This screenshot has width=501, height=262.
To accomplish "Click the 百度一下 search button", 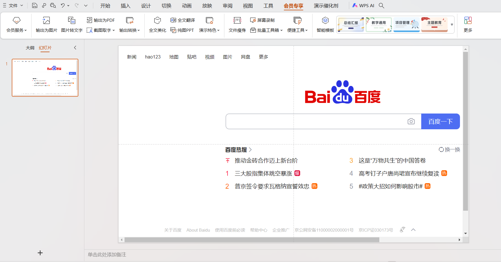I will pyautogui.click(x=440, y=122).
